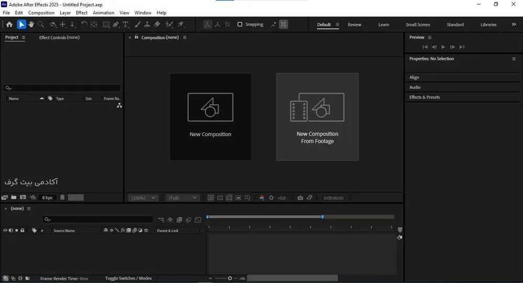Screen dimensions: 523x283
Task: Toggle the composition panel lock icon
Action: [137, 37]
